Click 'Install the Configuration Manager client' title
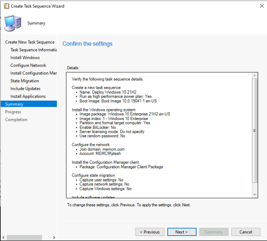 [x=105, y=162]
